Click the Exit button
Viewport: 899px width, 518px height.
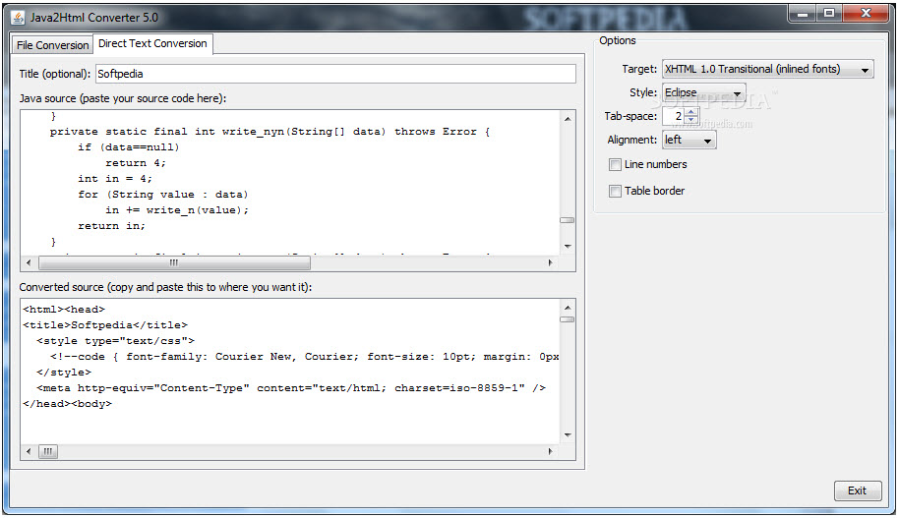(857, 490)
